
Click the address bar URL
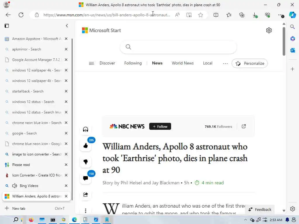point(107,15)
